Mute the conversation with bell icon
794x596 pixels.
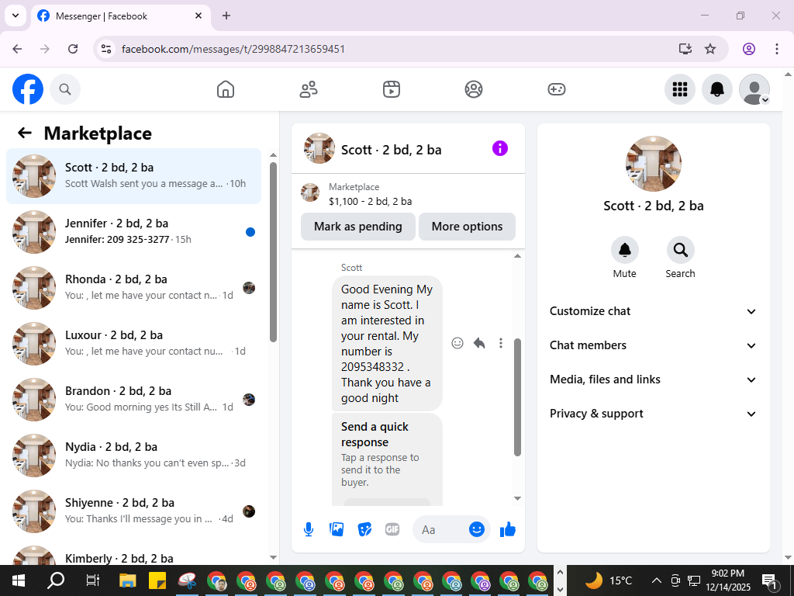(x=625, y=250)
